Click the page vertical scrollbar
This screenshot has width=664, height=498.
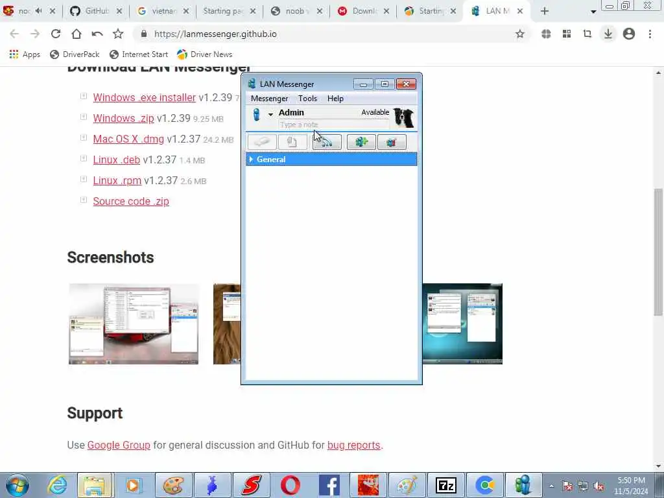[658, 252]
